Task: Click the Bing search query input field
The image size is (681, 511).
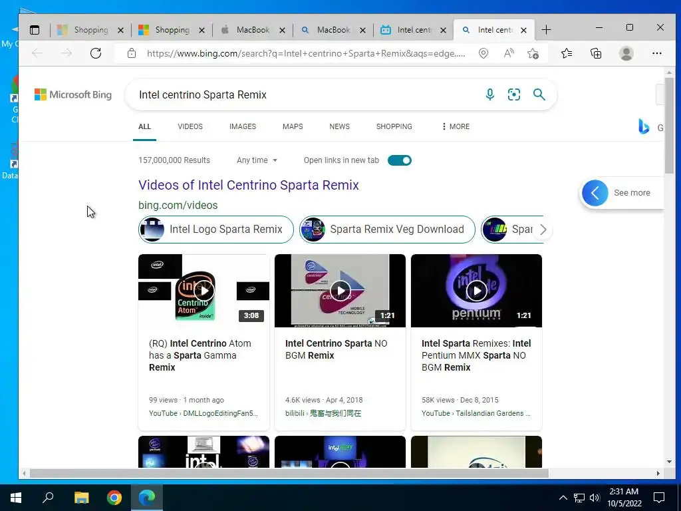Action: 304,94
